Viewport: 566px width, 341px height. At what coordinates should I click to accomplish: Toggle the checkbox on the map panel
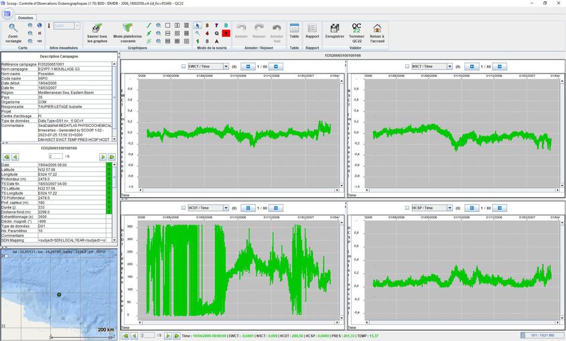(6, 256)
